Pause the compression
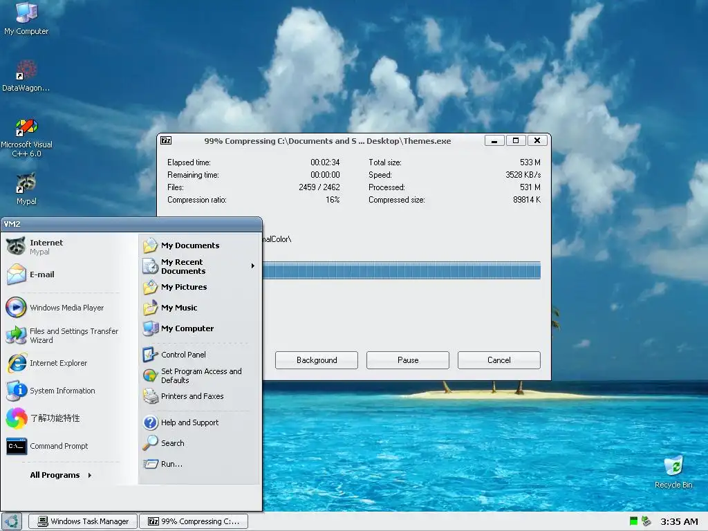Screen dimensions: 708x531 [408, 360]
